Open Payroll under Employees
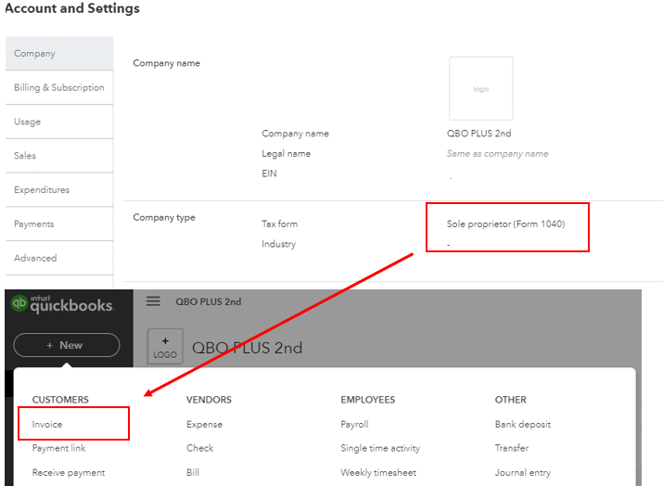The width and height of the screenshot is (663, 486). pos(354,424)
